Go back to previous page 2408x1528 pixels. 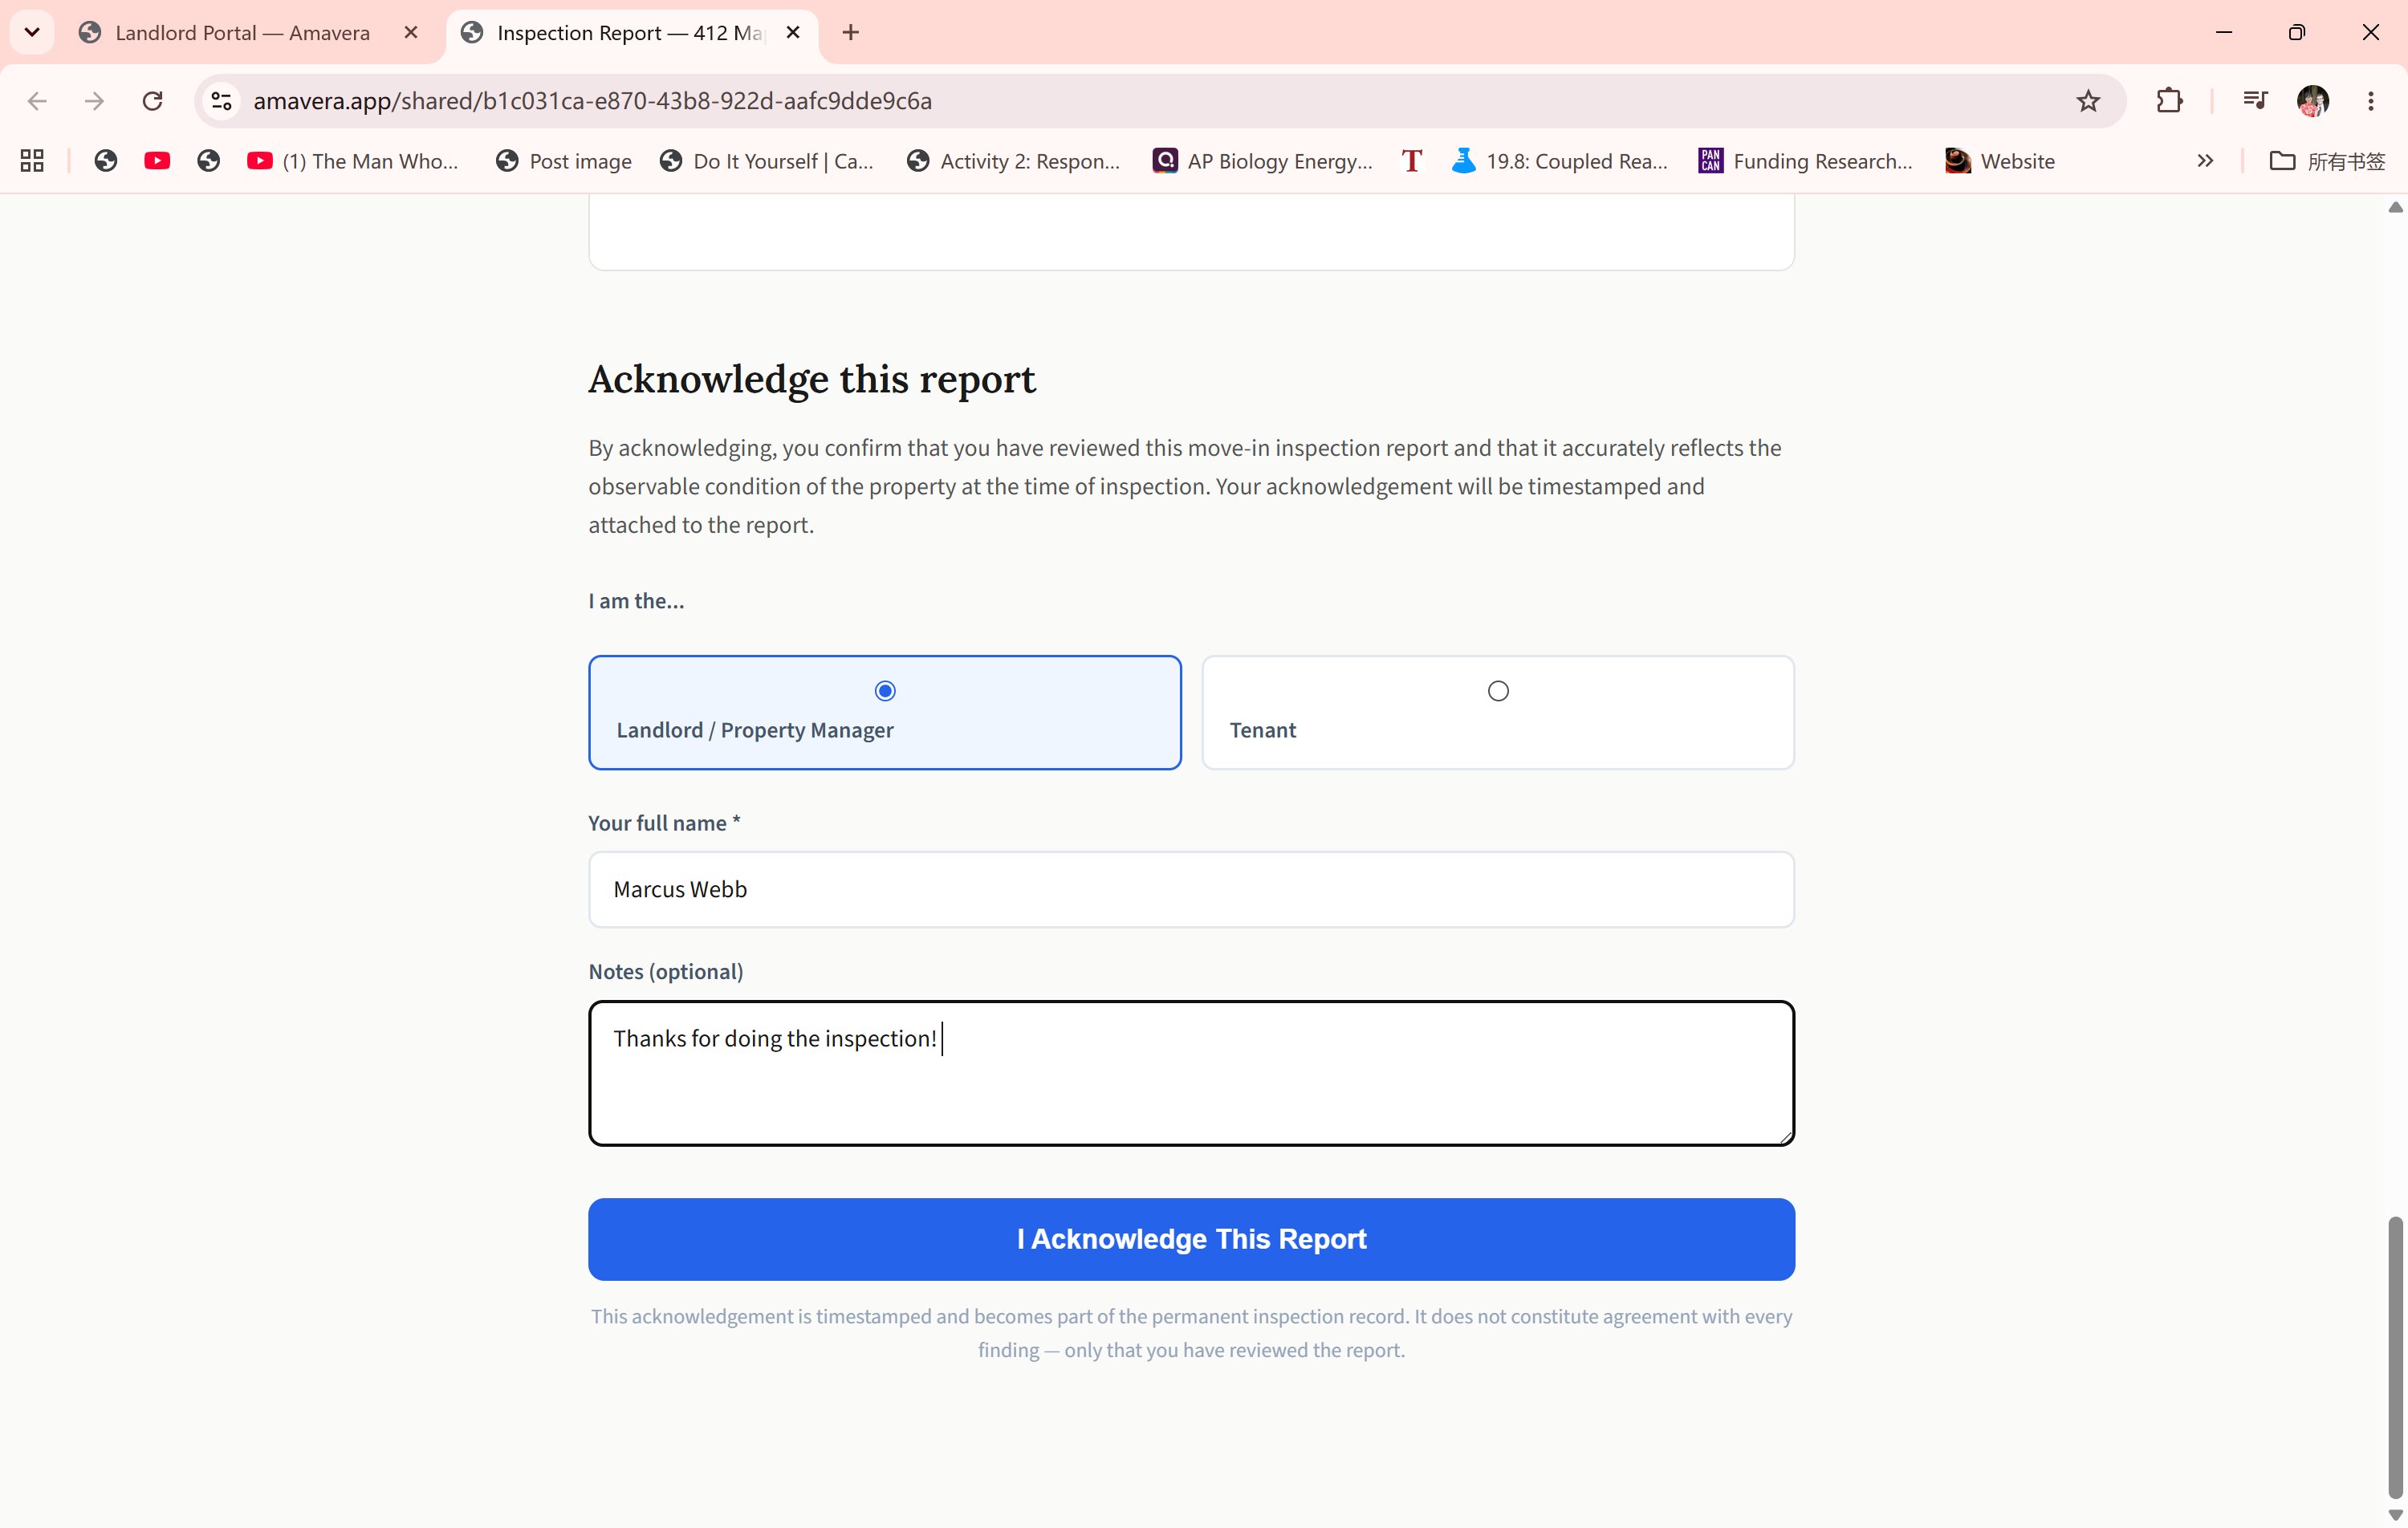click(x=37, y=101)
